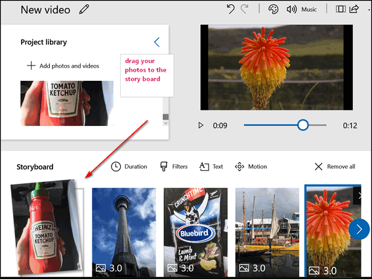The height and width of the screenshot is (279, 372).
Task: Change aspect ratio with the frame icon
Action: click(x=341, y=9)
